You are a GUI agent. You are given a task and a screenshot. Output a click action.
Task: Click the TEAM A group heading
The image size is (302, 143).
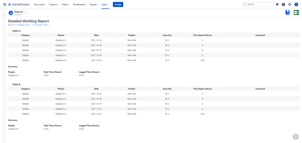tap(16, 31)
